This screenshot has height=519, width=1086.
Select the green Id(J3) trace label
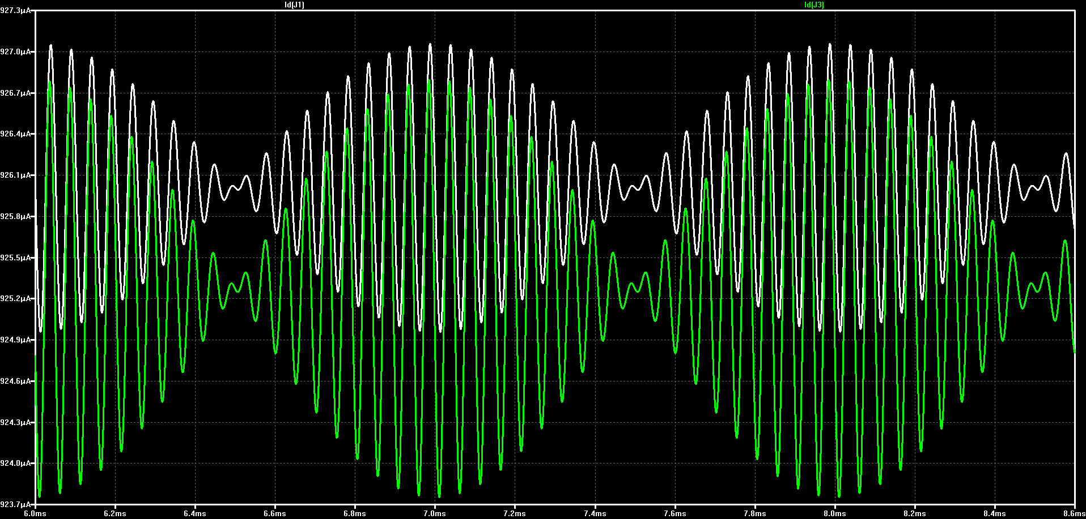(814, 5)
